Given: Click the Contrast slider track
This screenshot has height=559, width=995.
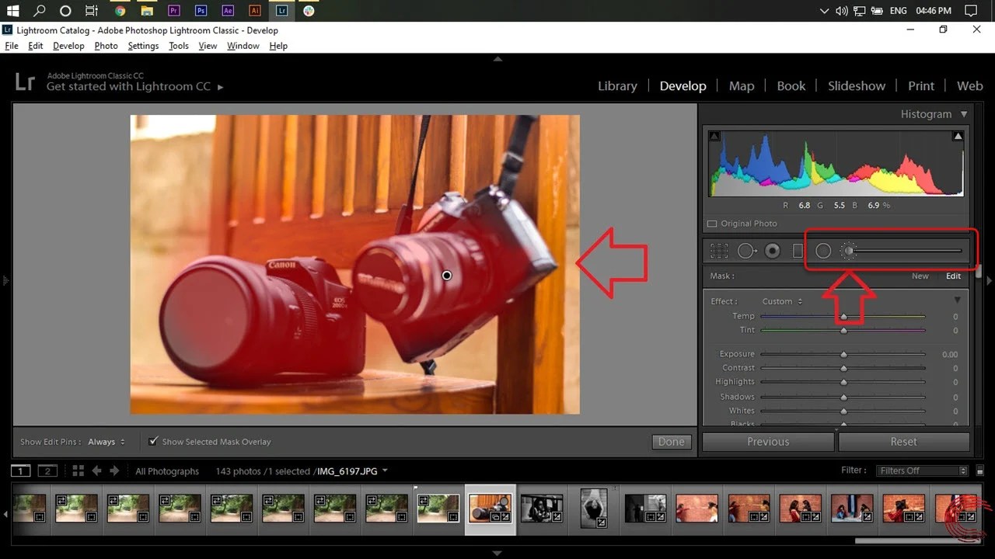Looking at the screenshot, I should (843, 368).
